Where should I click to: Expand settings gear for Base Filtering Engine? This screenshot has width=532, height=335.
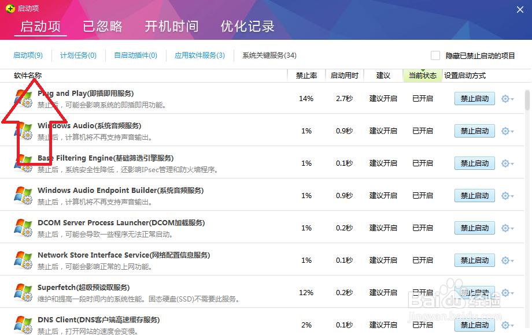coord(507,163)
